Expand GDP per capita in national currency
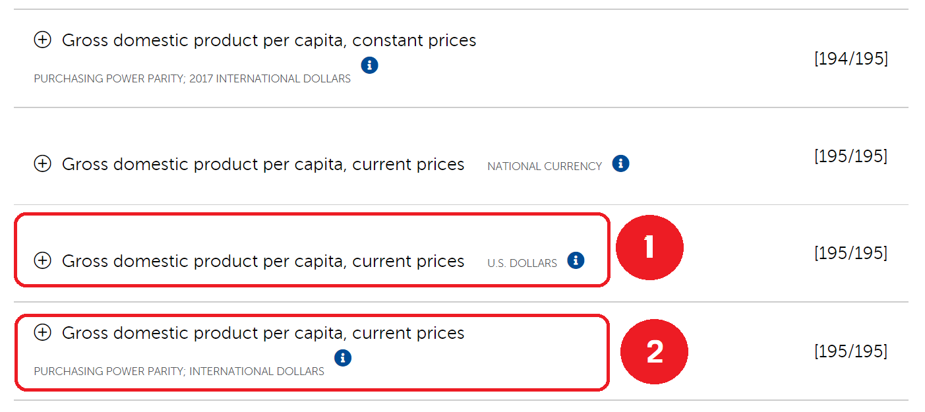The width and height of the screenshot is (925, 412). click(42, 164)
